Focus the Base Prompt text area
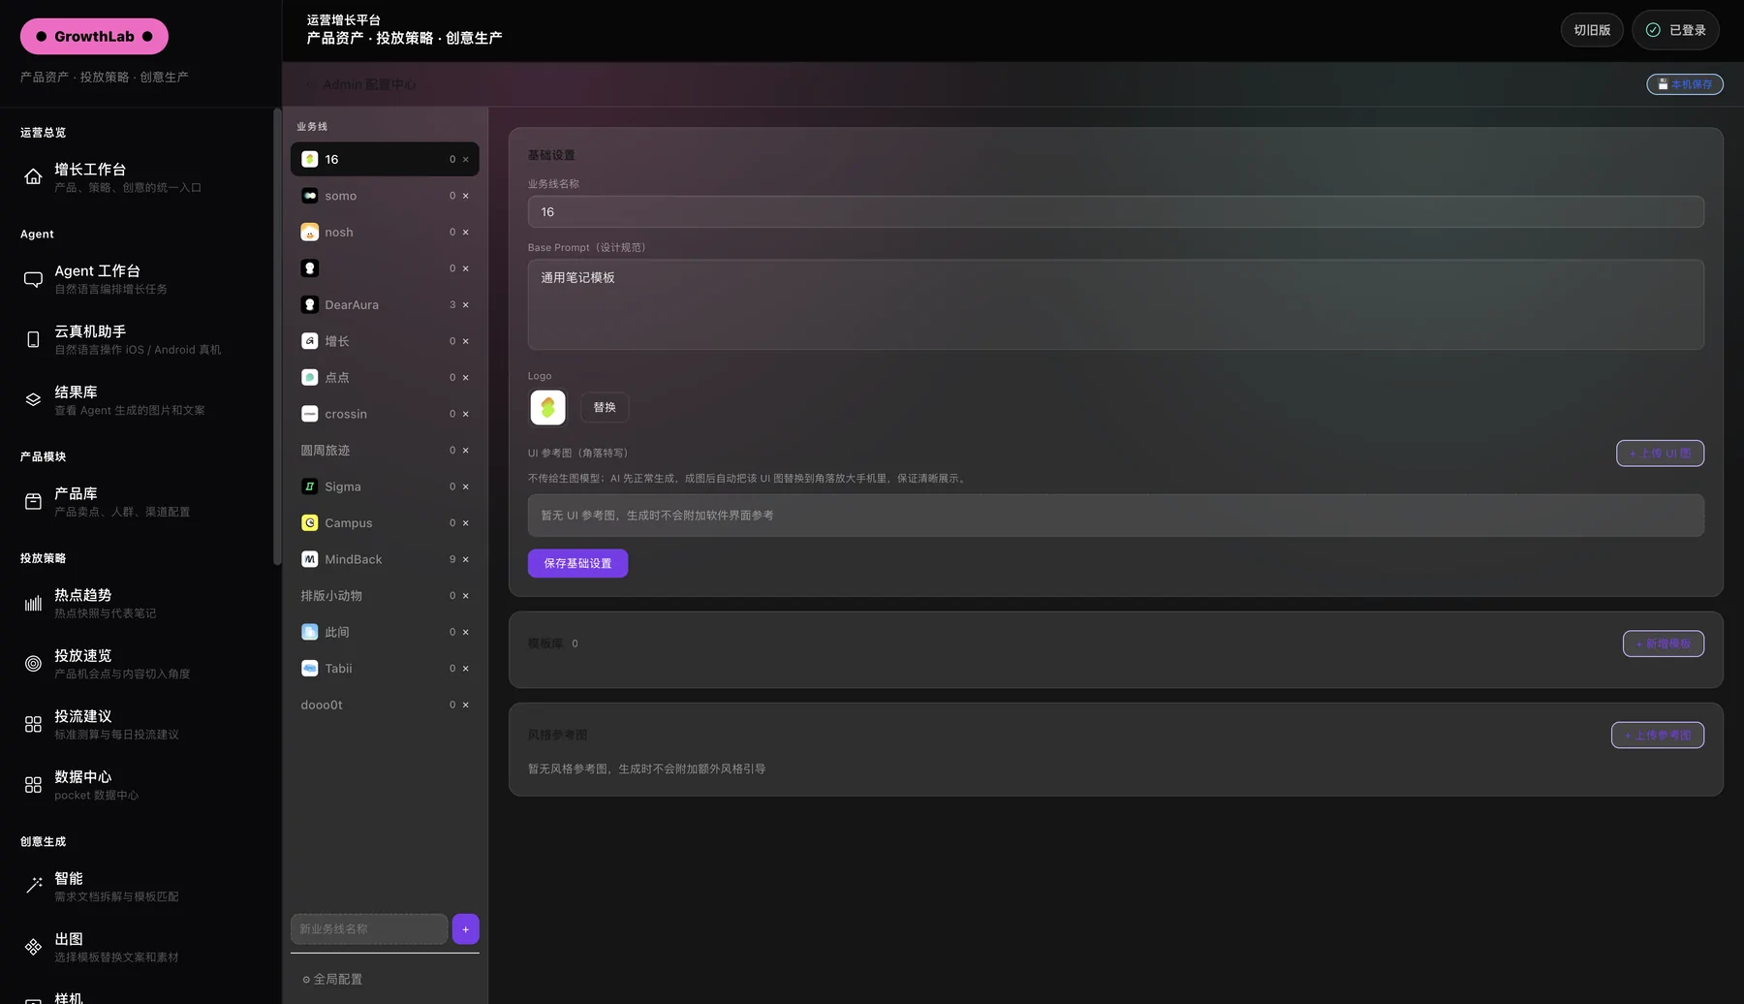The height and width of the screenshot is (1004, 1744). pos(1116,305)
